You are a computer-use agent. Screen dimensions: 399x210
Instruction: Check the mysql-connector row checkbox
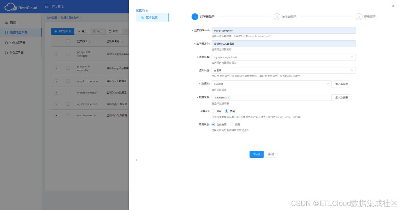tap(68, 116)
